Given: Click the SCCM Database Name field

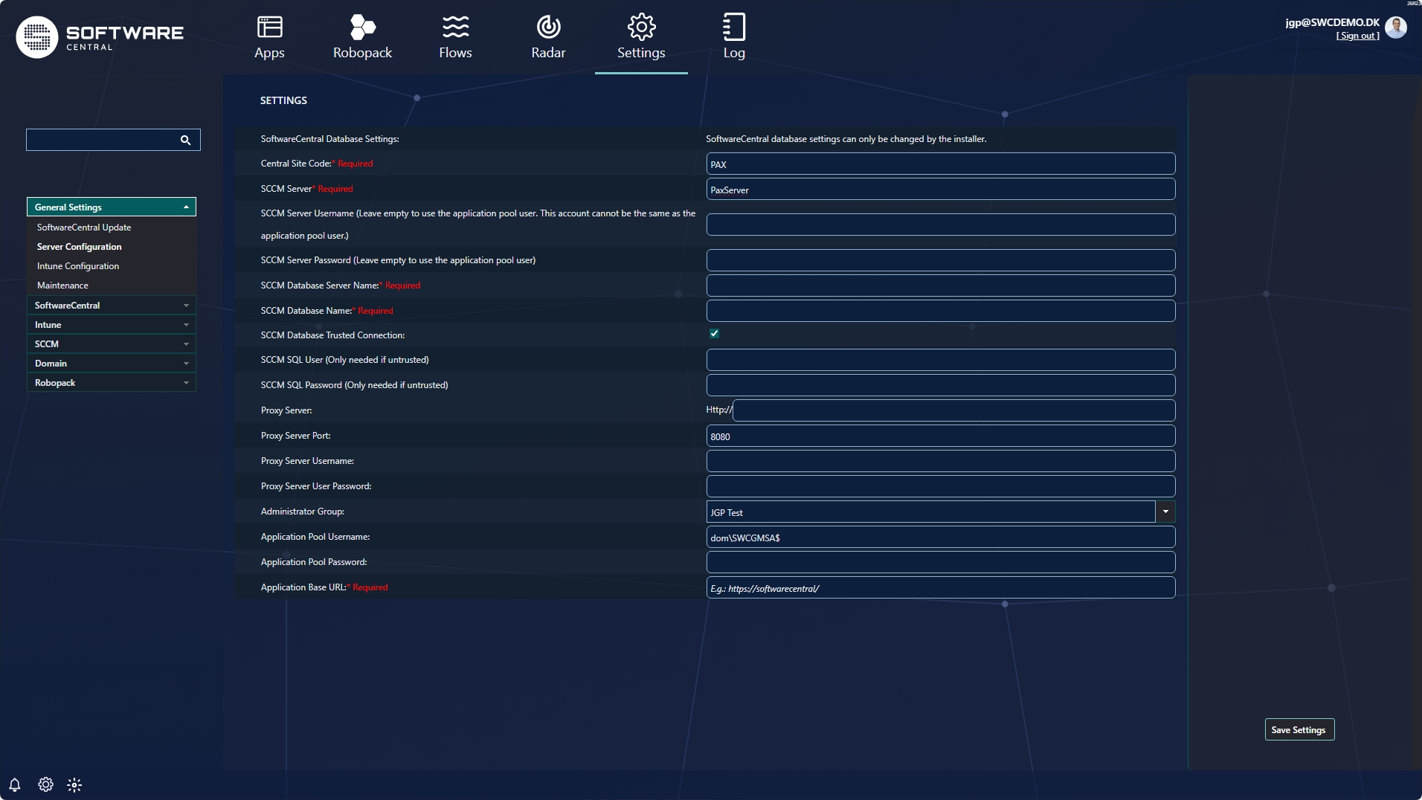Looking at the screenshot, I should pyautogui.click(x=941, y=311).
